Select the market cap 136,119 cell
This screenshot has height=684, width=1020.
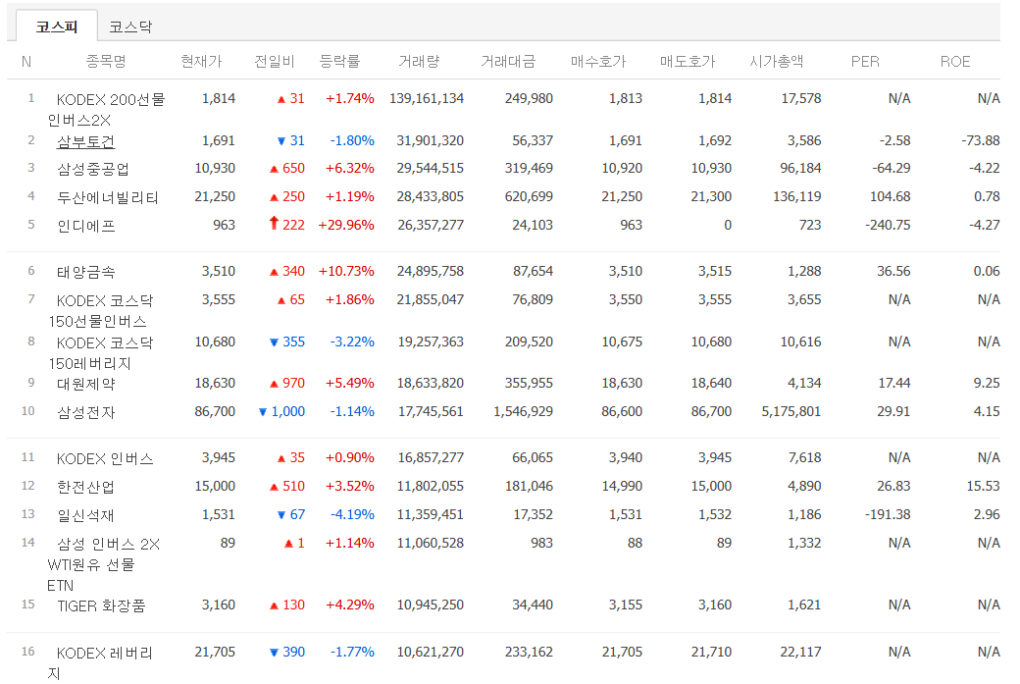tap(796, 196)
